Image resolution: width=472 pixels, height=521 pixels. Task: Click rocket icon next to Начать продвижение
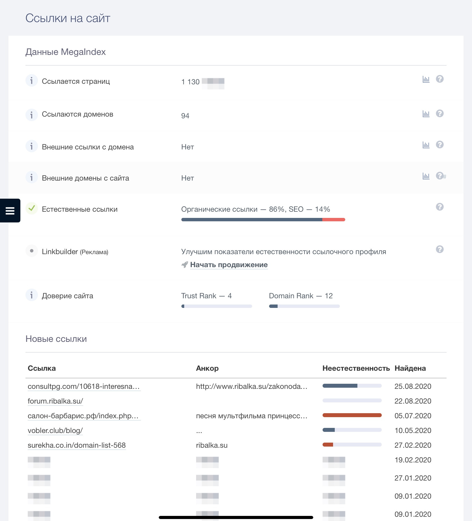pyautogui.click(x=184, y=265)
